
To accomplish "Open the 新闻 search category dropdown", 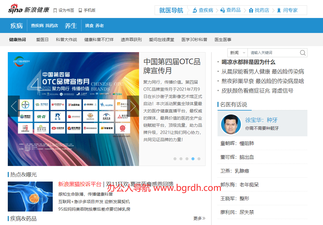I will pos(237,52).
